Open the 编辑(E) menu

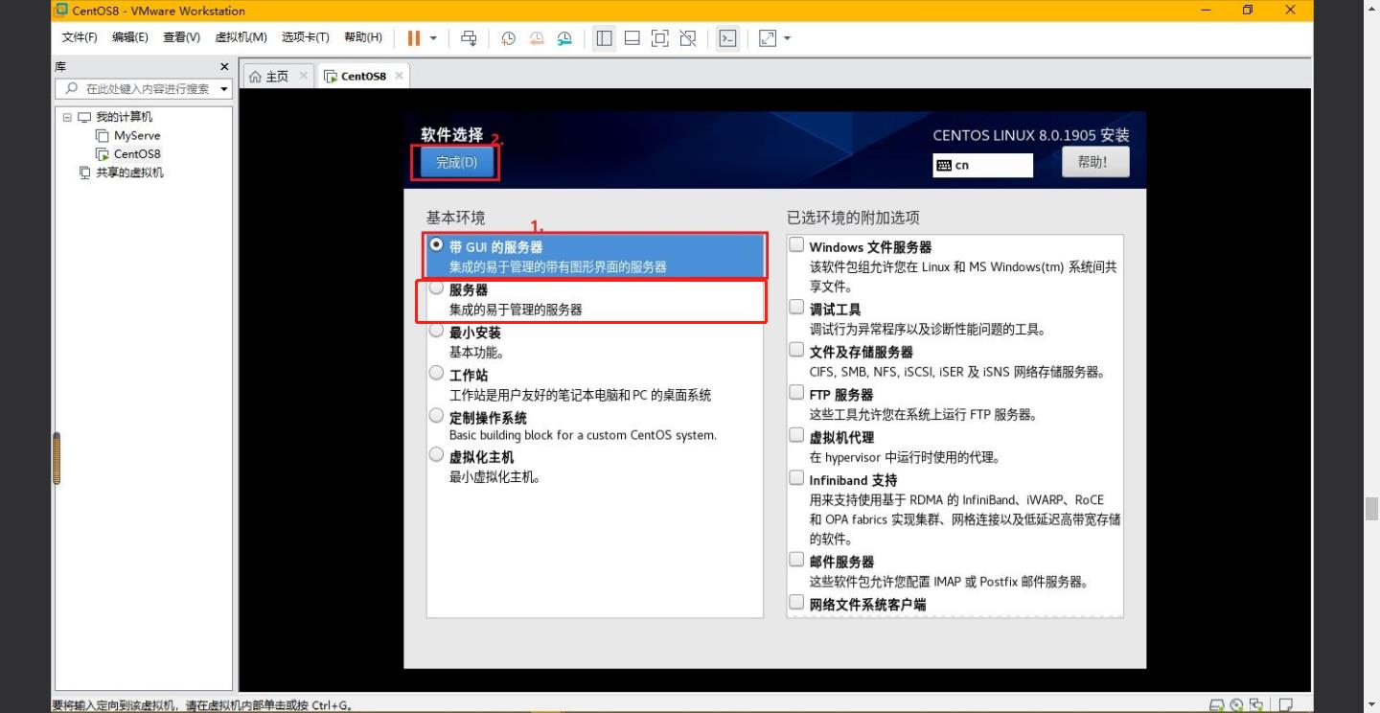coord(129,37)
